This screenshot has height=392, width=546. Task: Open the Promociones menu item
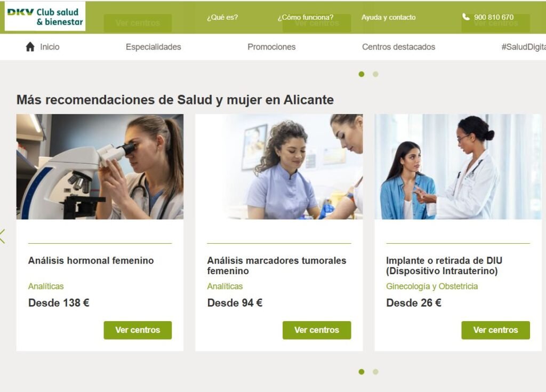point(271,47)
